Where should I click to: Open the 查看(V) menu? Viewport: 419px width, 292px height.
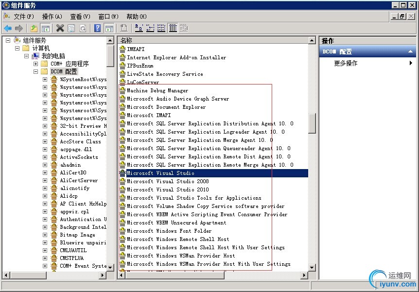(x=80, y=17)
